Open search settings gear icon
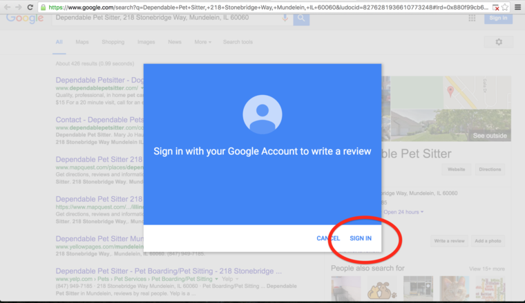 coord(499,42)
